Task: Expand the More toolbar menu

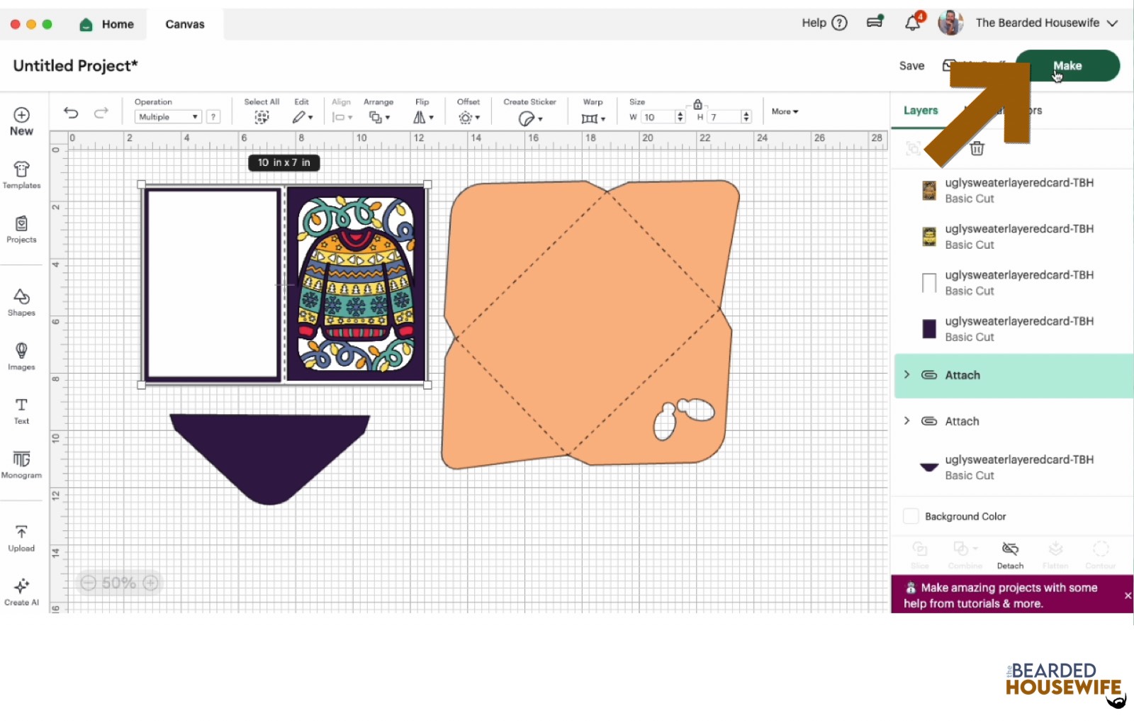Action: 785,111
